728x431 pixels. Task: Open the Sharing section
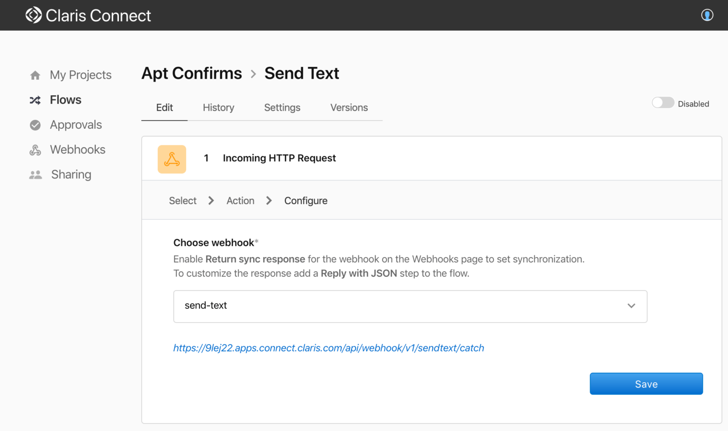[71, 174]
